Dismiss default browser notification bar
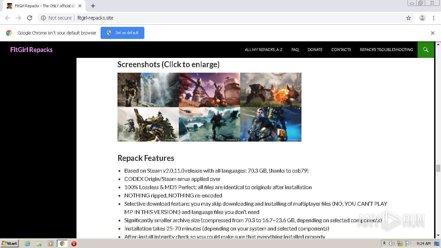441x248 pixels. pyautogui.click(x=433, y=33)
